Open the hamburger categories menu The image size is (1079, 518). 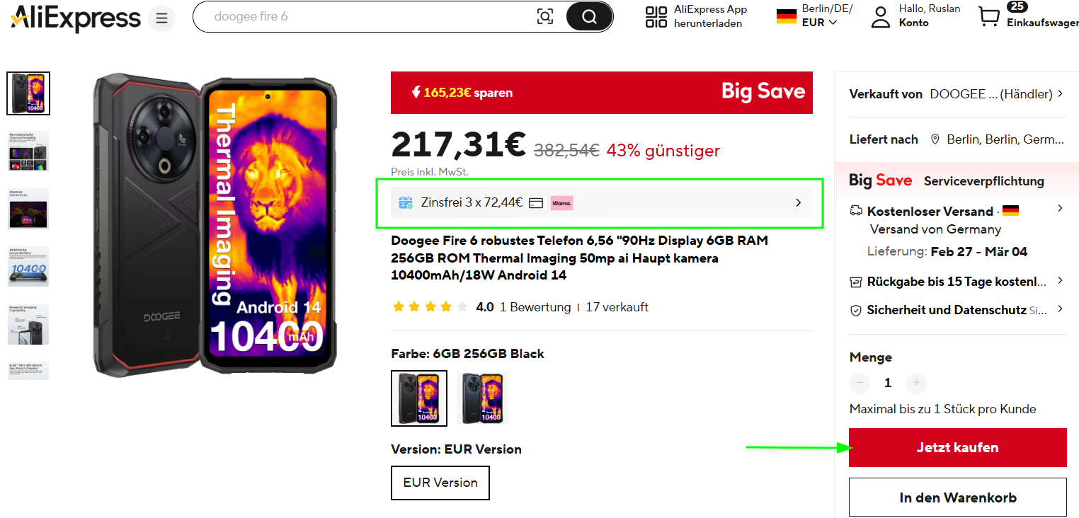point(161,18)
